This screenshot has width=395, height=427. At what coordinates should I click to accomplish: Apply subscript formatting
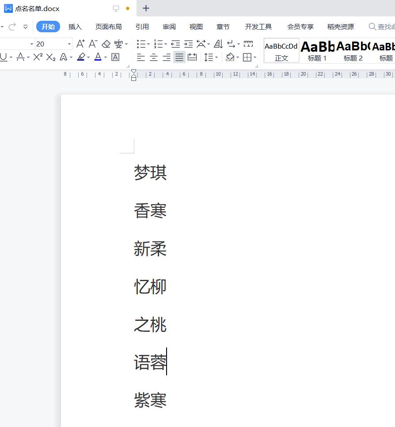tap(51, 57)
